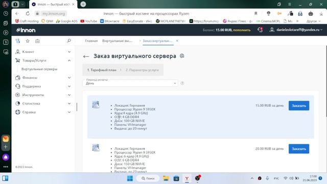Open the menu tree icon in sidebar
Screen dimensions: 327x184
tap(18, 41)
